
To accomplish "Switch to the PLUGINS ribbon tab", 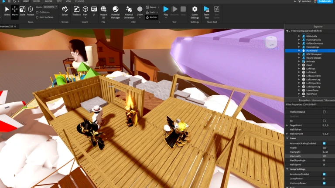I will [x=80, y=1].
